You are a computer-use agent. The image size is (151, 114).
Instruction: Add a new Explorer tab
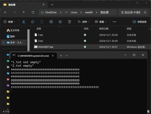coord(52,5)
